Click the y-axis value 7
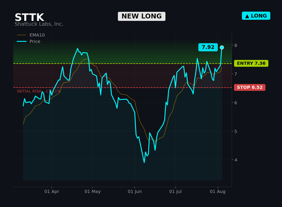Screen dimensions: 282x207 click(x=236, y=74)
